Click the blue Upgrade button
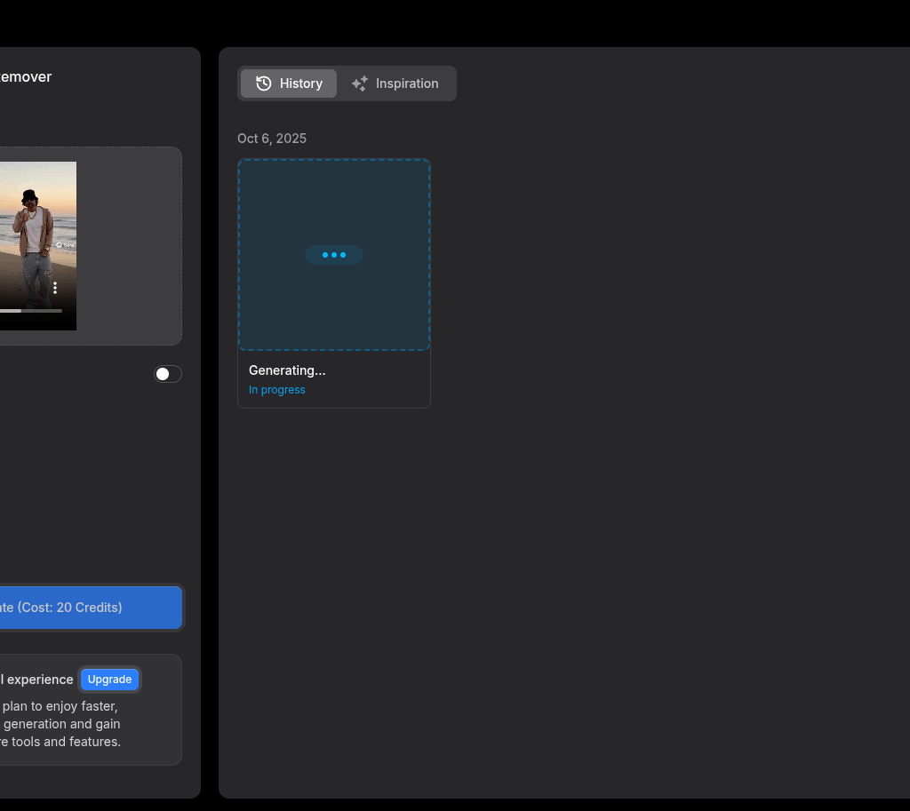Image resolution: width=910 pixels, height=811 pixels. click(110, 680)
